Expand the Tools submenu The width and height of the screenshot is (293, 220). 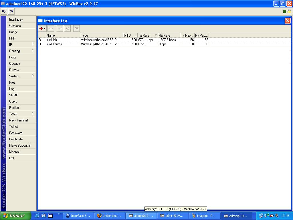point(21,114)
